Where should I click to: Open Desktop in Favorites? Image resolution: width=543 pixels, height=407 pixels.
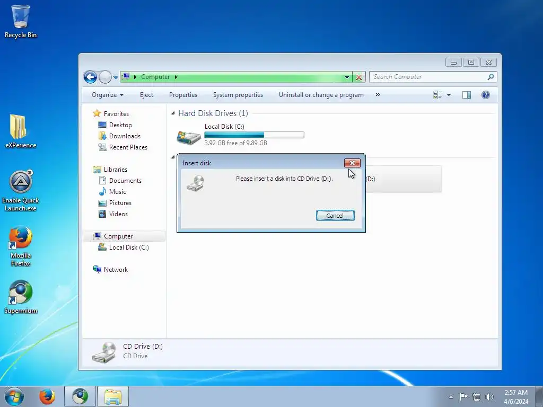(120, 125)
